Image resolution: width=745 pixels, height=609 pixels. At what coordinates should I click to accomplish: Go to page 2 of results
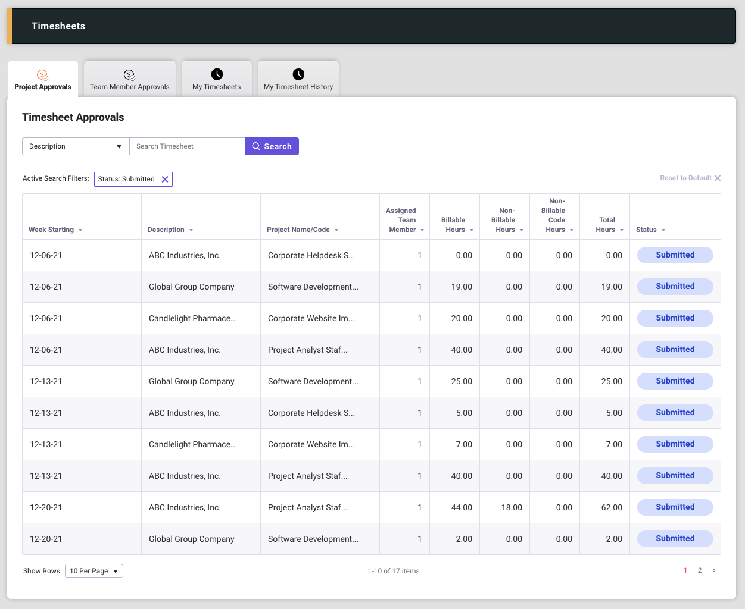tap(700, 570)
